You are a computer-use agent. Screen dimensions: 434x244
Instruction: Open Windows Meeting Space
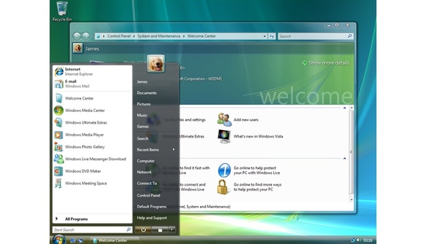(x=92, y=184)
